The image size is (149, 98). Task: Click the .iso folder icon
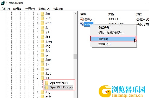tap(42, 14)
